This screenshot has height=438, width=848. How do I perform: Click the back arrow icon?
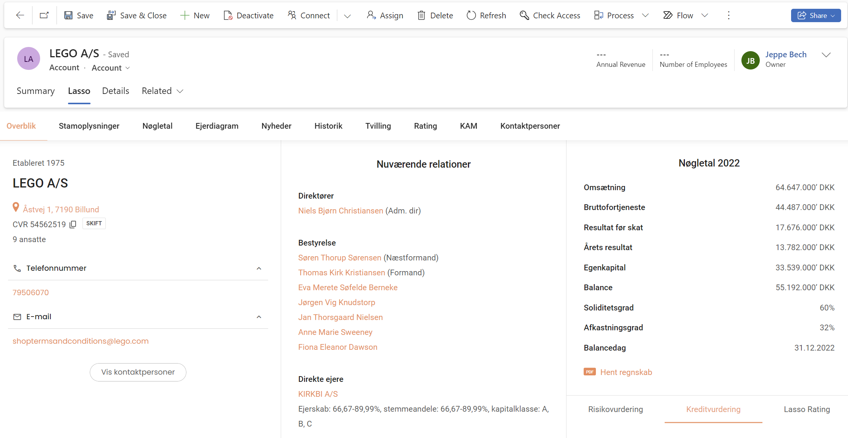click(x=20, y=15)
